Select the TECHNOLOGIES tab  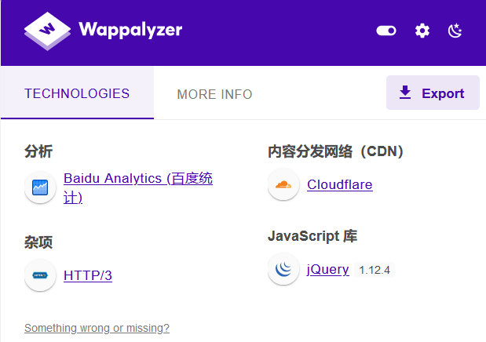[77, 93]
